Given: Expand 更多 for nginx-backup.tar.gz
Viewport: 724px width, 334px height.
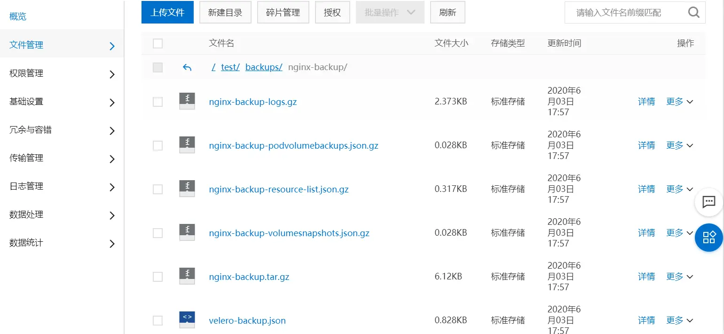Looking at the screenshot, I should pyautogui.click(x=680, y=276).
